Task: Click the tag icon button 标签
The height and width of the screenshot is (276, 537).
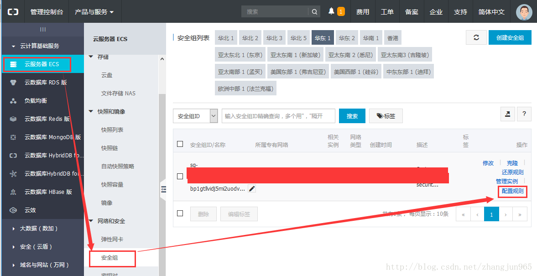Action: (x=386, y=116)
